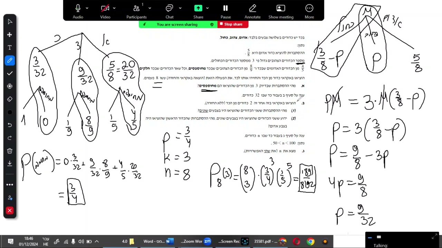Open the red Opera taskbar icon
This screenshot has height=248, width=442.
click(x=297, y=241)
